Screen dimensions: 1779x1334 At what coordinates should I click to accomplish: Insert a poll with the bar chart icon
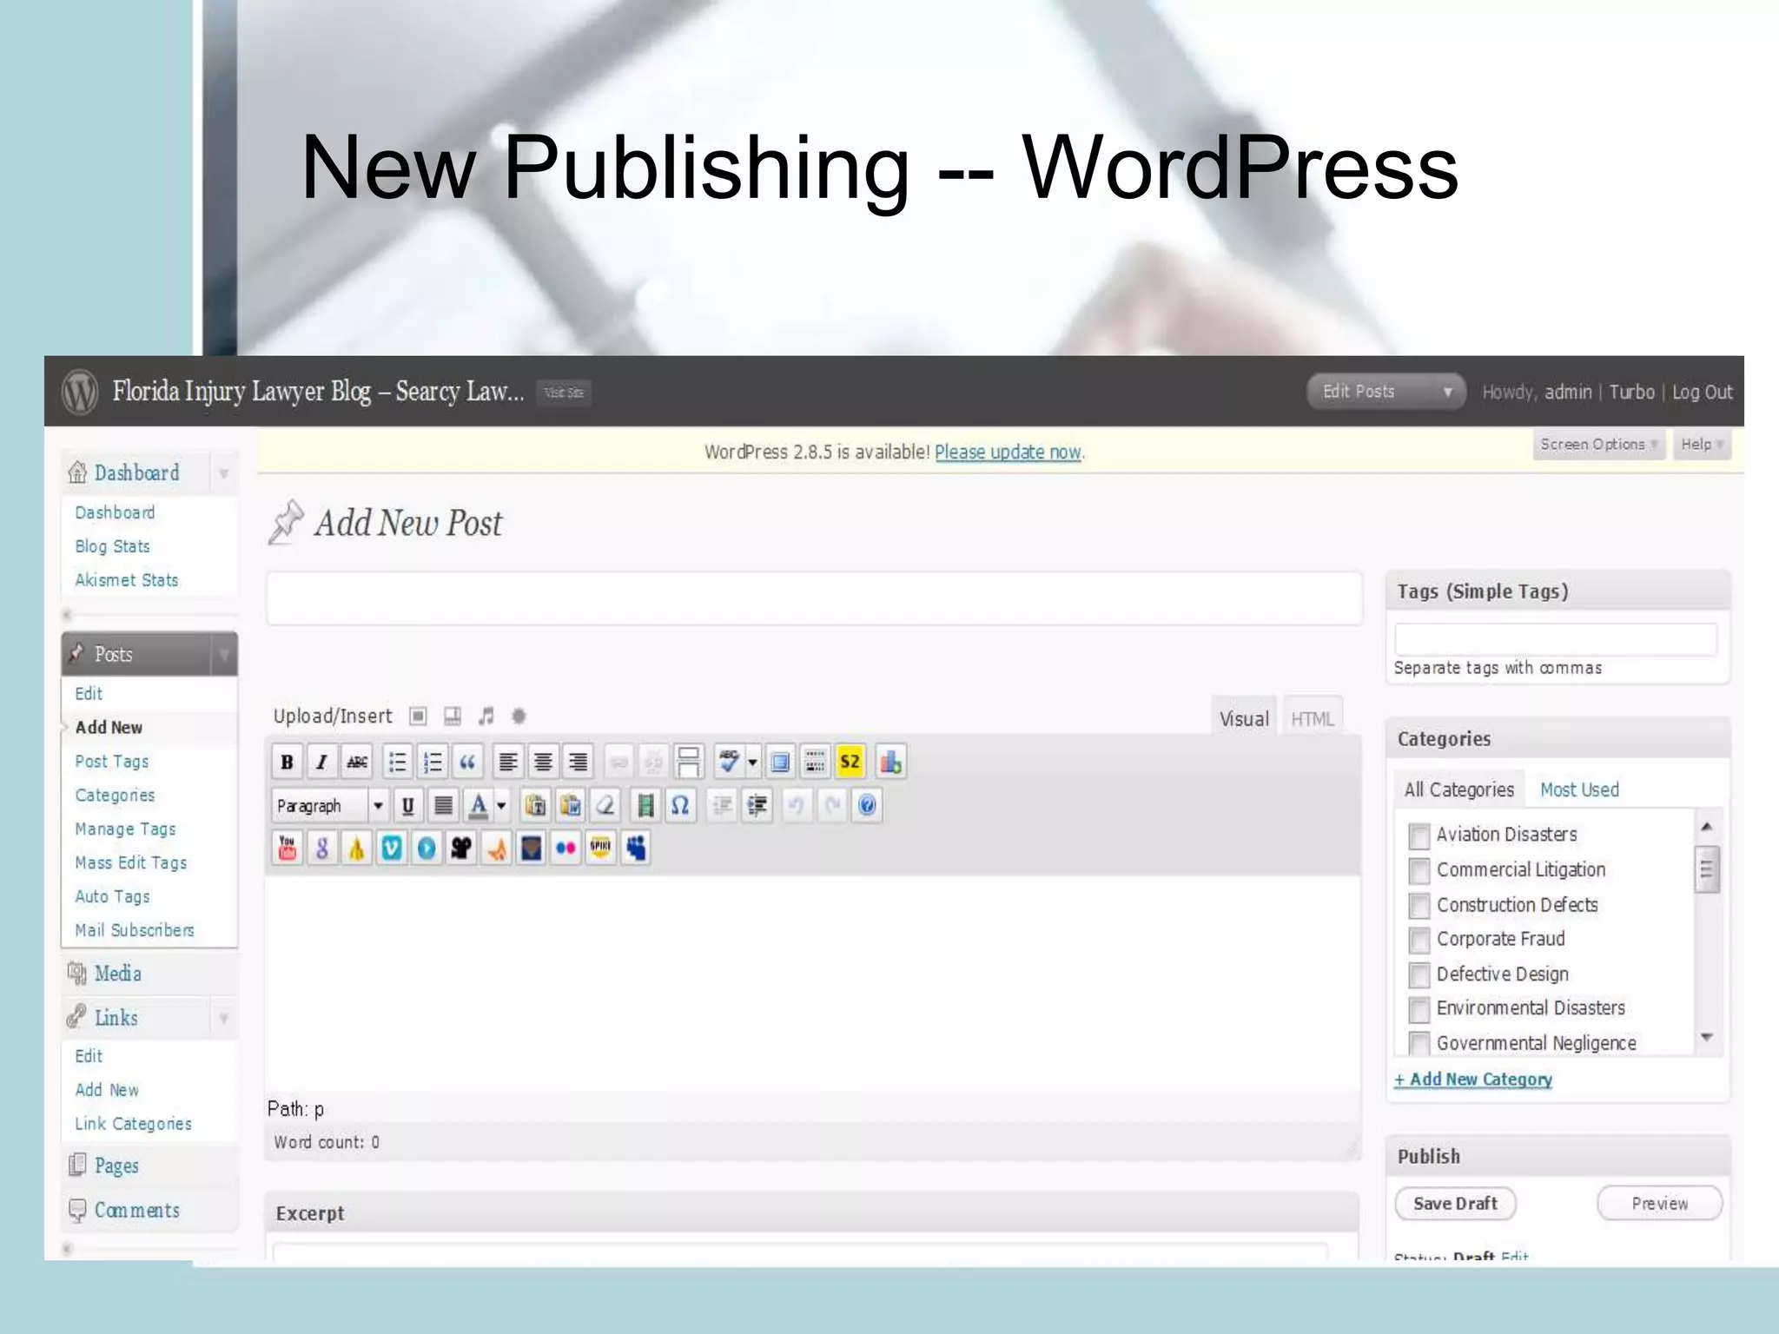click(890, 763)
